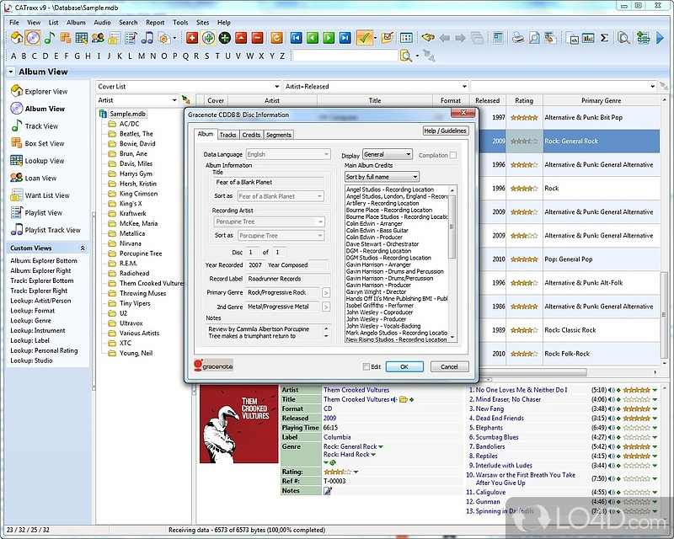Image resolution: width=674 pixels, height=539 pixels.
Task: Select Lookup View in the sidebar
Action: pos(44,161)
